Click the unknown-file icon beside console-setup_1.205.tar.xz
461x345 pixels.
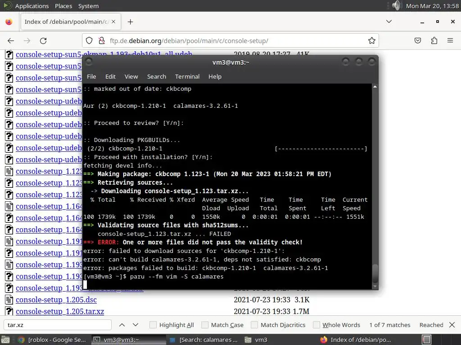pos(9,311)
